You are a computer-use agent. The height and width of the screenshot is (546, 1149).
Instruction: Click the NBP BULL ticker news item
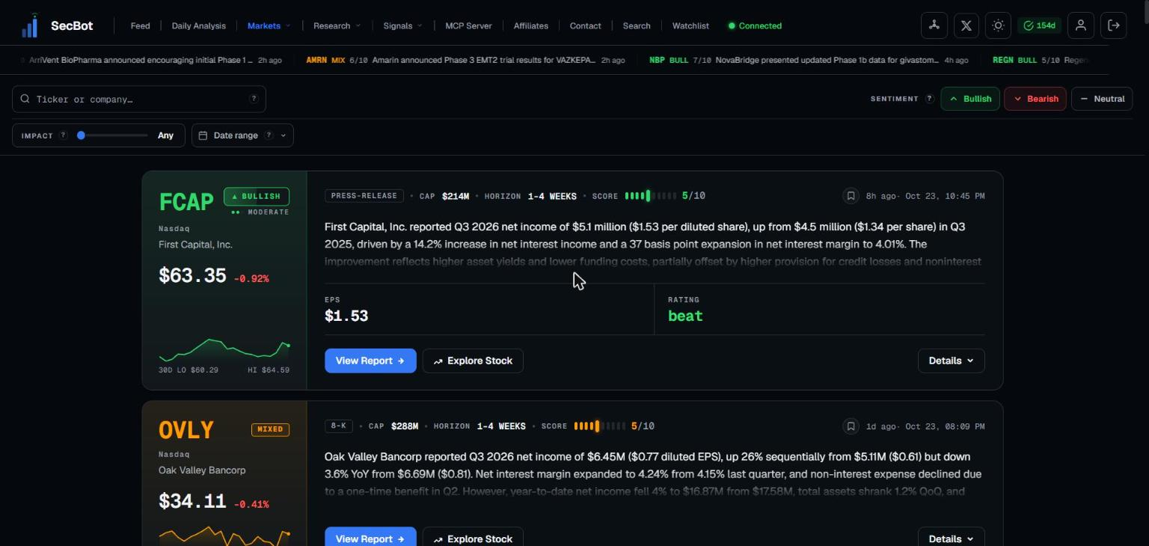809,60
